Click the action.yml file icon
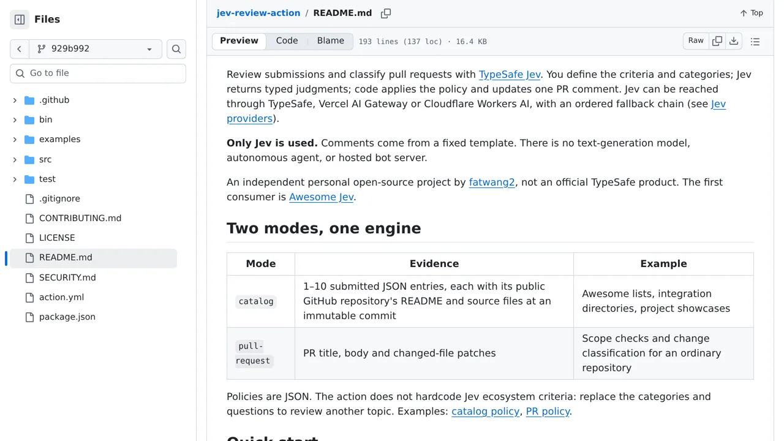Image resolution: width=784 pixels, height=441 pixels. 29,298
